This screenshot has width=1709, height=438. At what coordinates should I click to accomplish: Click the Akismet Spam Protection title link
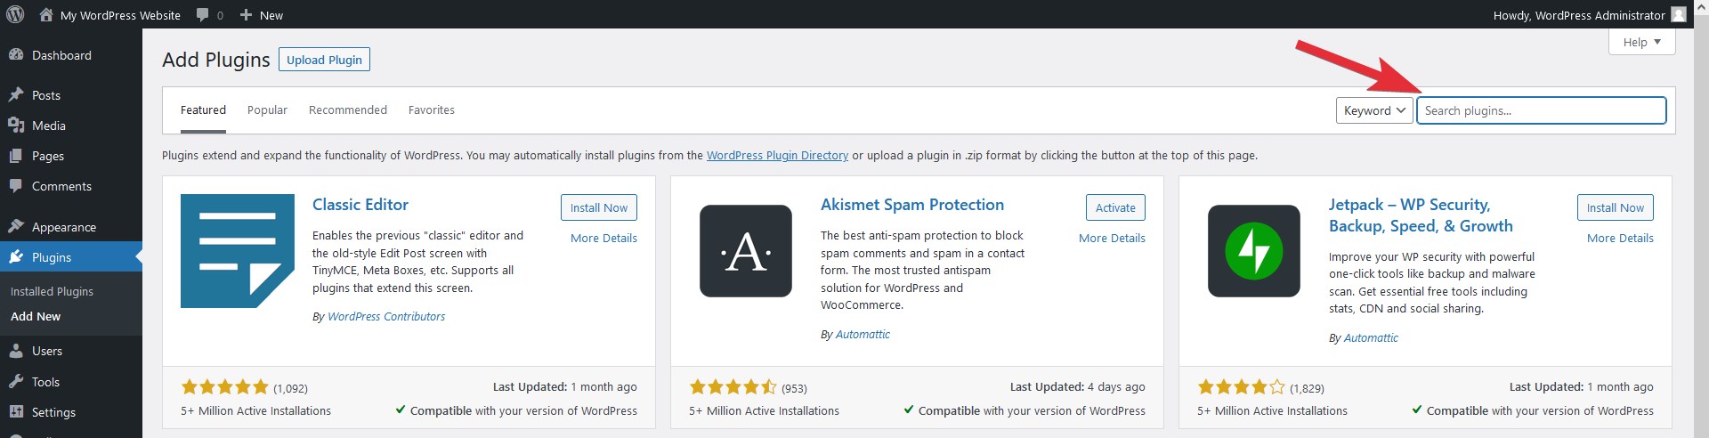[912, 205]
